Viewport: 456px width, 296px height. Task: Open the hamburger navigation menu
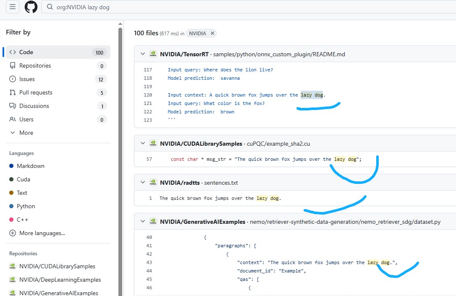point(13,7)
